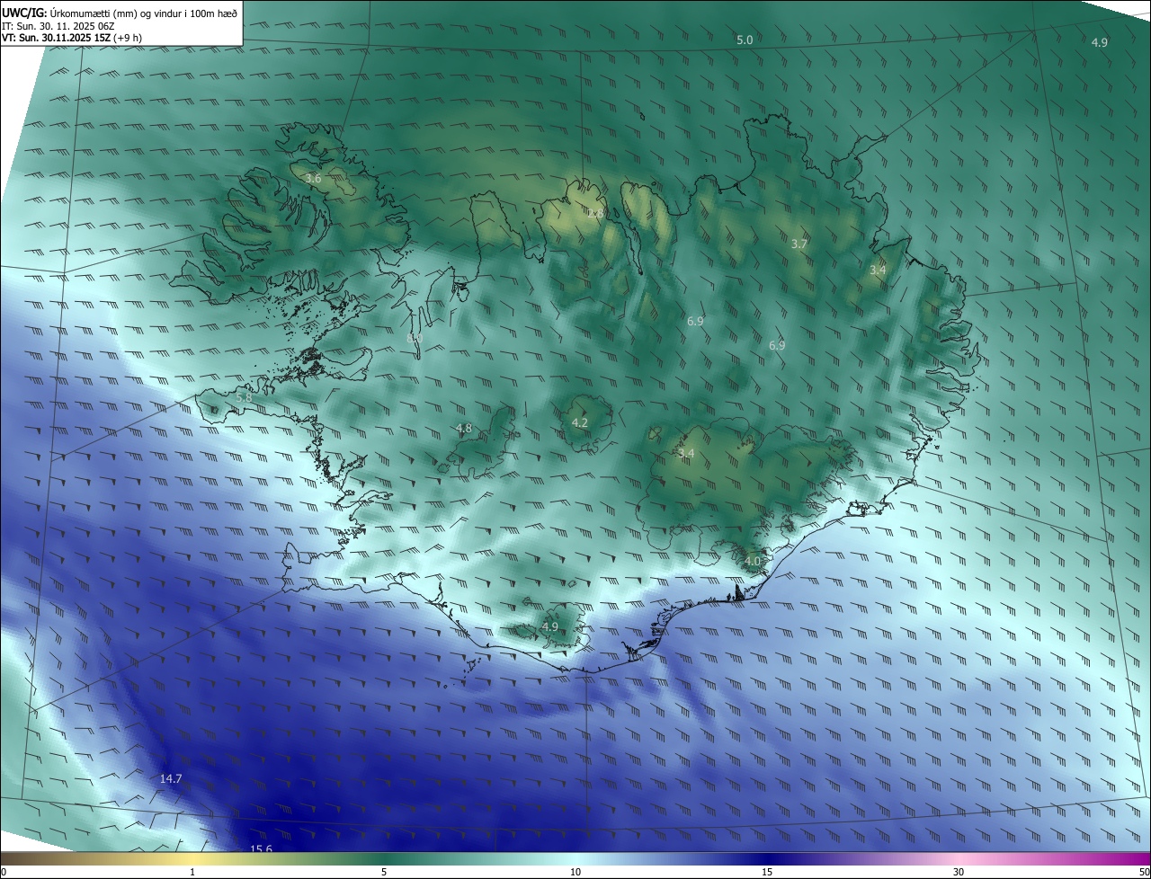Click the "50" tick on the color scale
Viewport: 1151px width, 879px height.
click(x=1144, y=872)
